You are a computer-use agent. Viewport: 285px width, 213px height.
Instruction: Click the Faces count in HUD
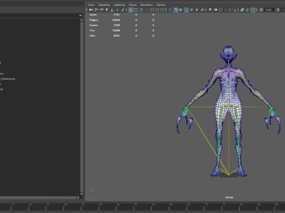pyautogui.click(x=116, y=25)
